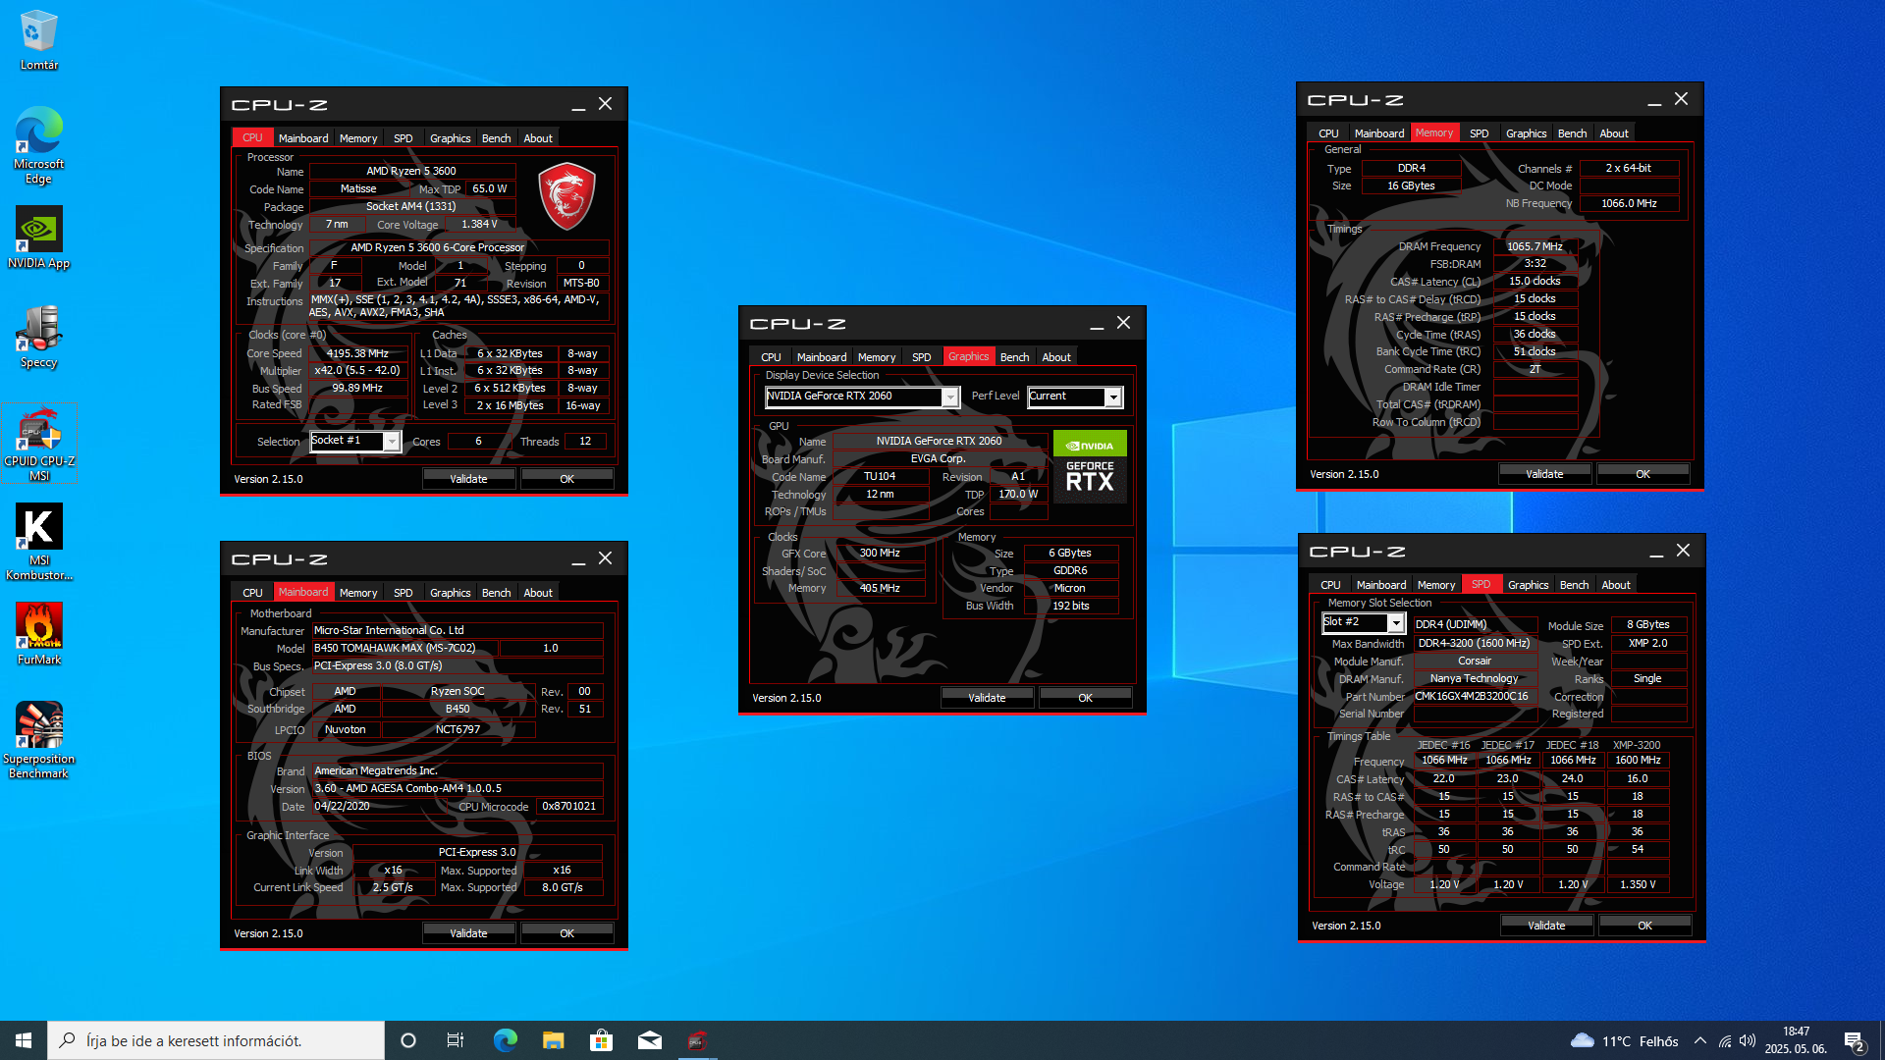This screenshot has width=1885, height=1060.
Task: Open the Superposition Benchmark desktop shortcut
Action: click(38, 740)
